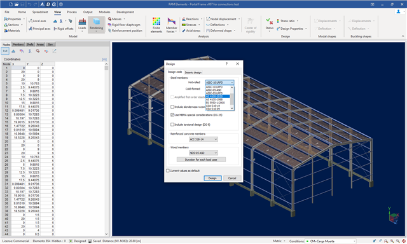Show Local axes from the ribbon
The image size is (407, 244).
[37, 21]
